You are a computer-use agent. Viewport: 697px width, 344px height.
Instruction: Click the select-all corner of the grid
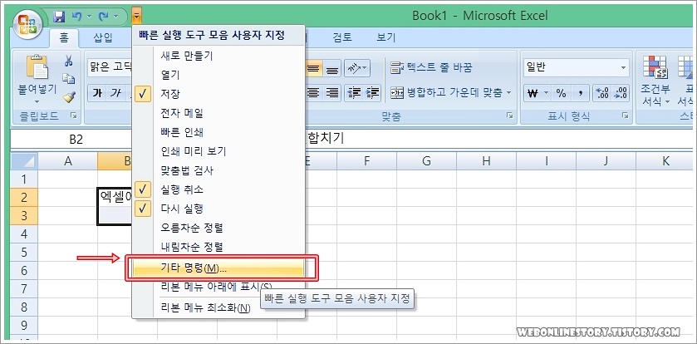(x=24, y=161)
